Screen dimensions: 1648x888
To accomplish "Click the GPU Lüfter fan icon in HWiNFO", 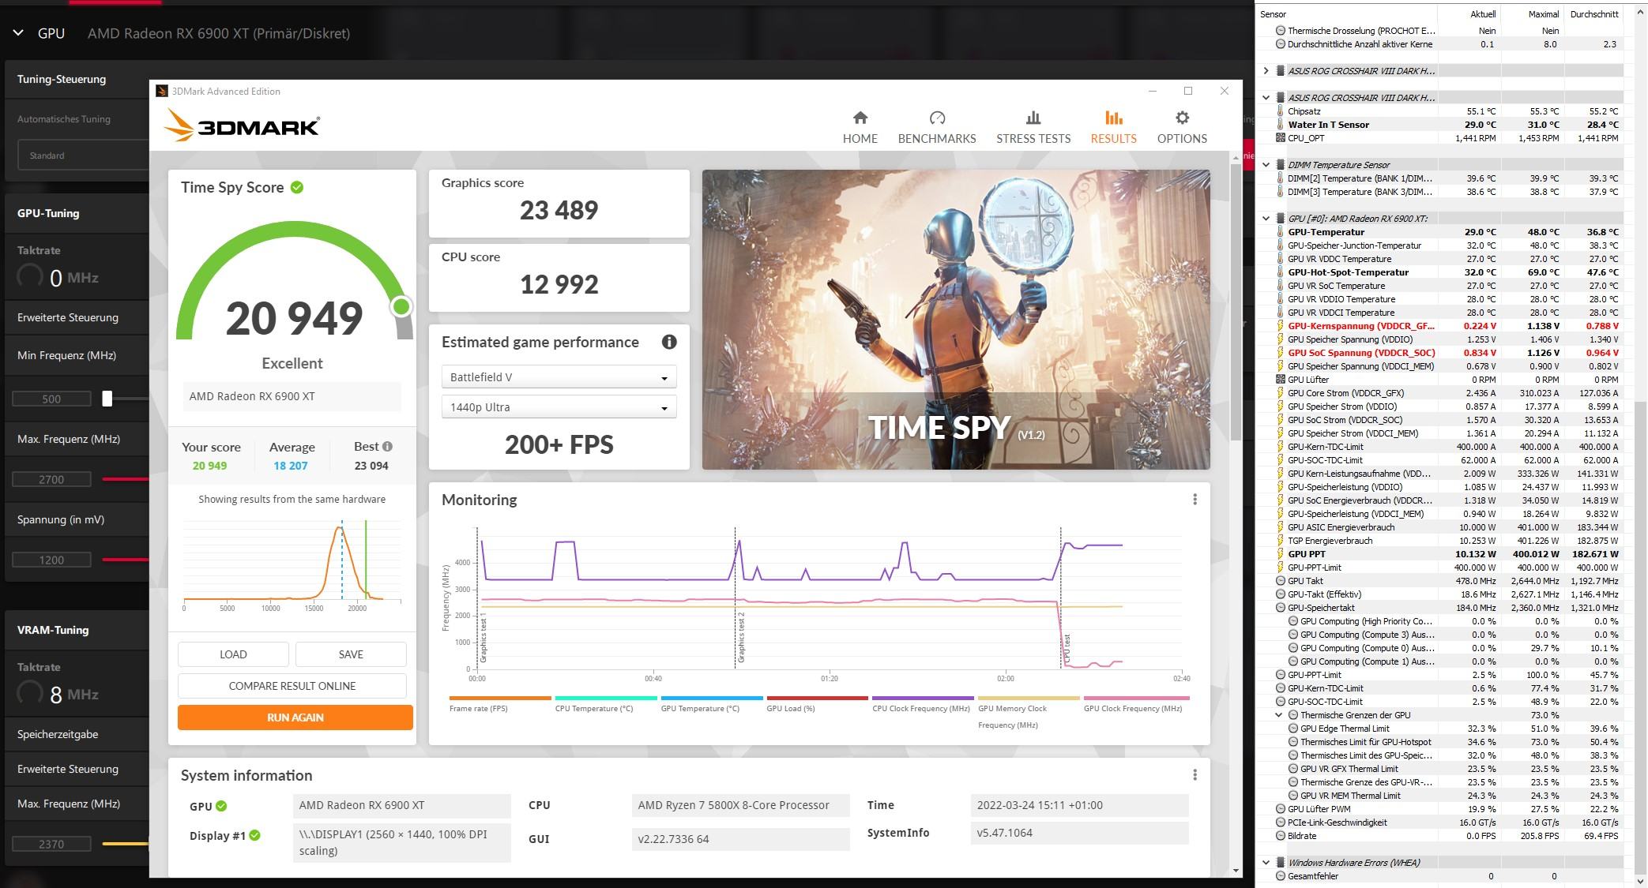I will [1280, 380].
